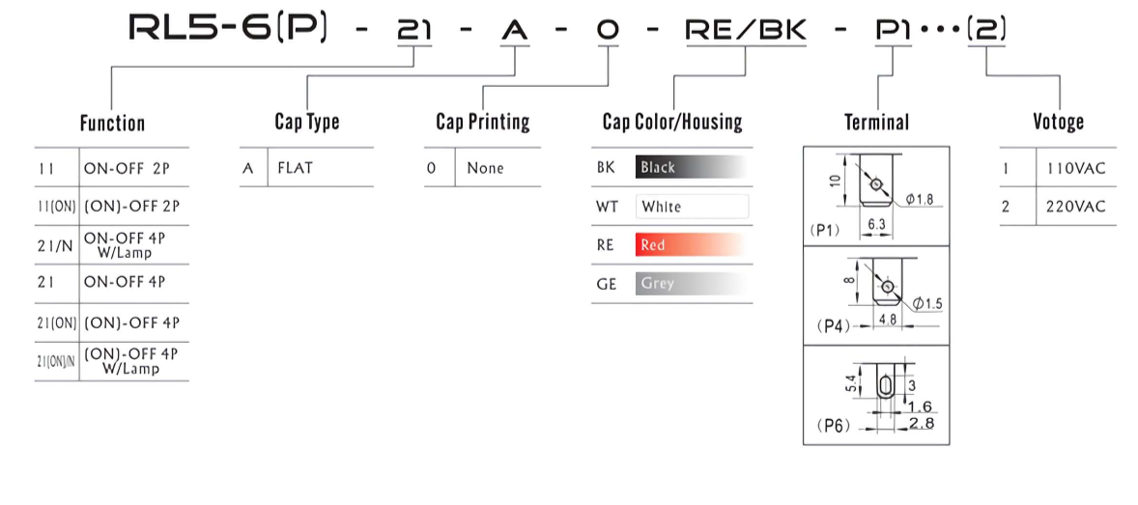1138x505 pixels.
Task: Click the FLAT cap type entry
Action: 306,168
